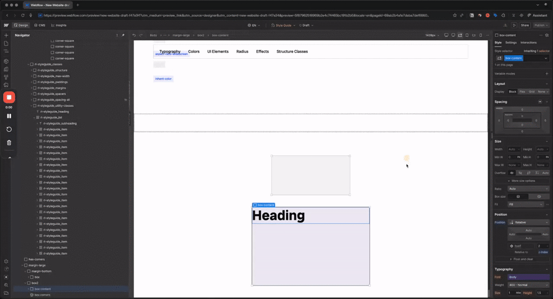Select Flex display option
Screen dimensions: 553x299
[x=522, y=92]
